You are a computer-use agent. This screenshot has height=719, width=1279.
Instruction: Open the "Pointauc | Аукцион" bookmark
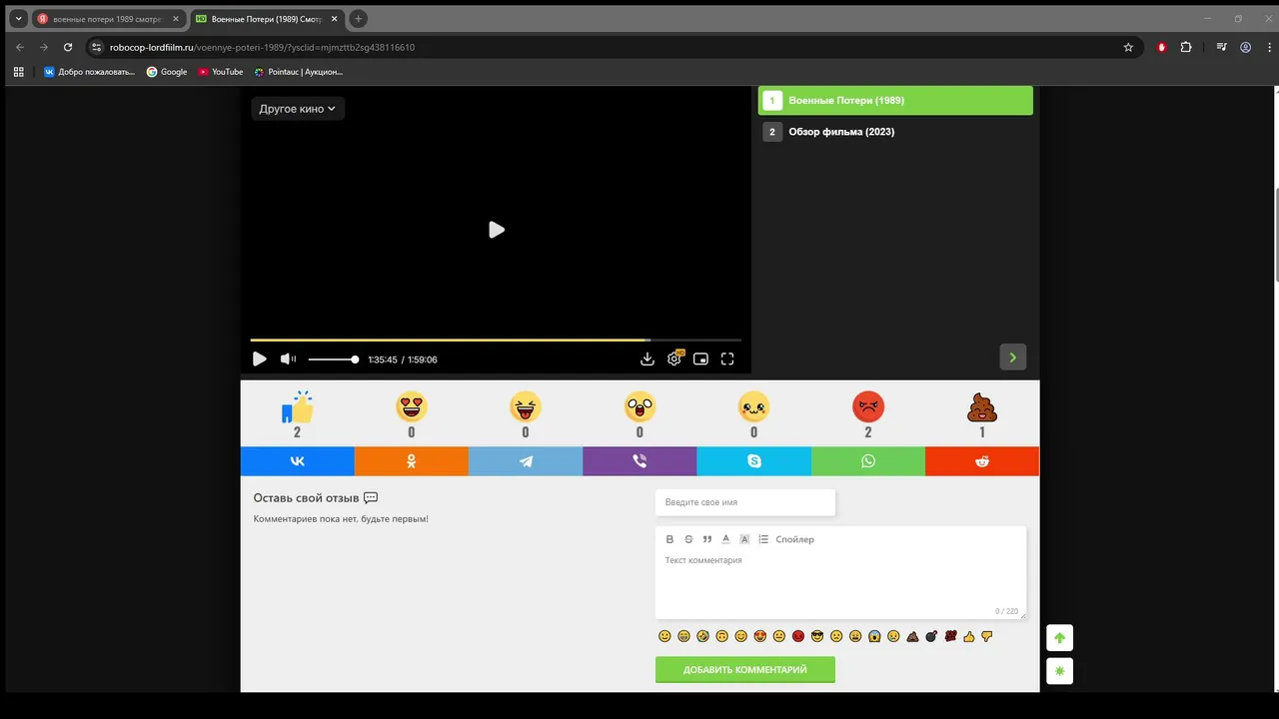click(x=298, y=72)
